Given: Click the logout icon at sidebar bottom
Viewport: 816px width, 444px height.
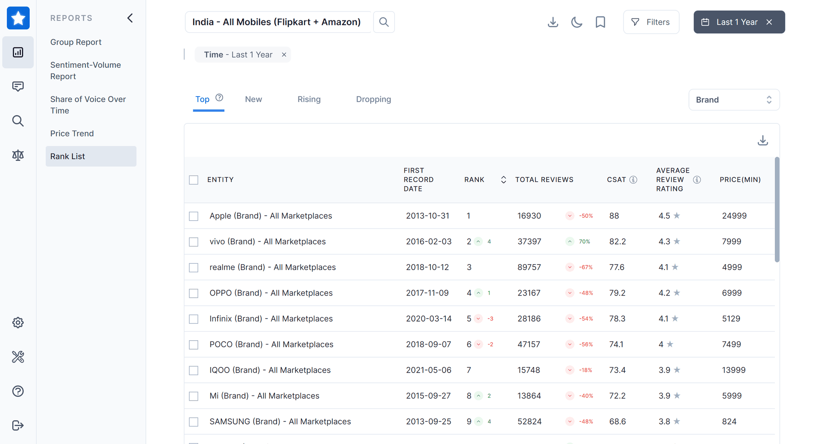Looking at the screenshot, I should [18, 425].
